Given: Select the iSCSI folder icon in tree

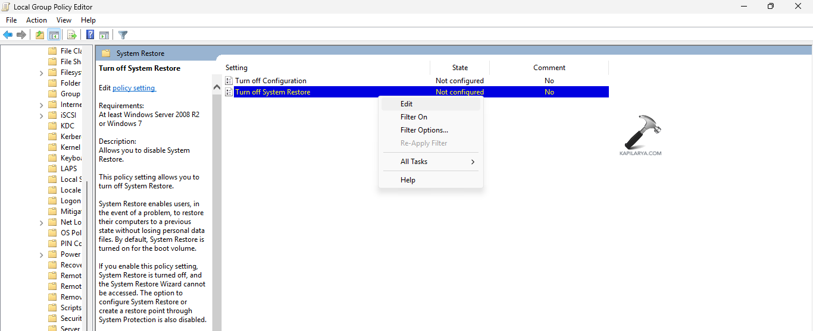Looking at the screenshot, I should (52, 115).
